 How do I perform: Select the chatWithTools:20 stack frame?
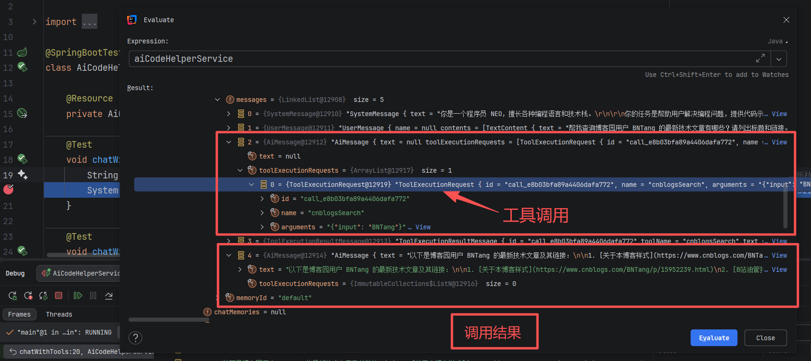coord(78,352)
